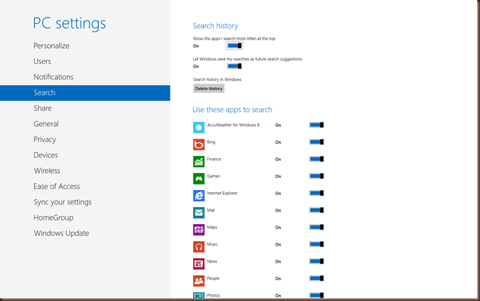Turn off showing most-searched apps at top
This screenshot has height=301, width=480.
[234, 46]
